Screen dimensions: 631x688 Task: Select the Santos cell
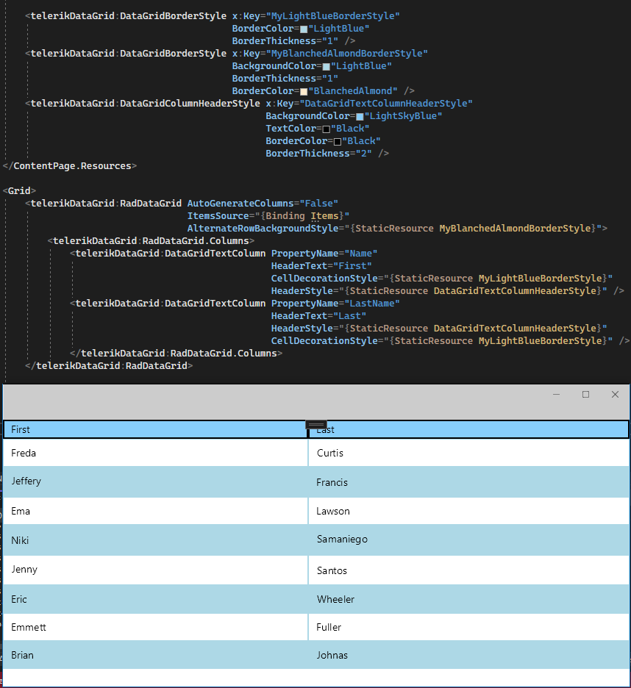click(x=468, y=570)
